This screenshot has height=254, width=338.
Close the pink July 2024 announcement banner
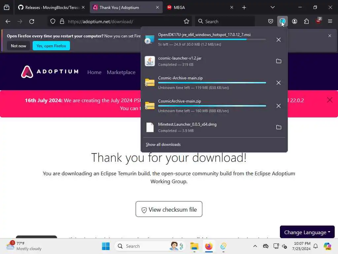(330, 100)
